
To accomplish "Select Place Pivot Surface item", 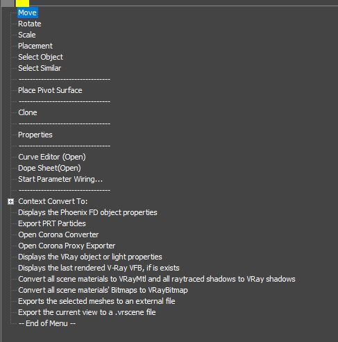I will point(50,90).
